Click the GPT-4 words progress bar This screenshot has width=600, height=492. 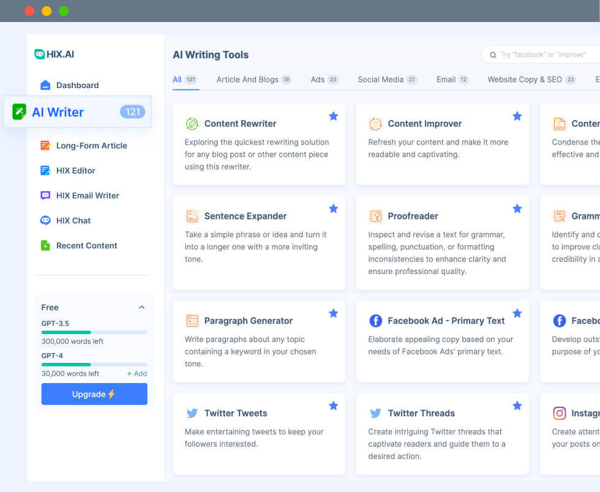tap(94, 364)
